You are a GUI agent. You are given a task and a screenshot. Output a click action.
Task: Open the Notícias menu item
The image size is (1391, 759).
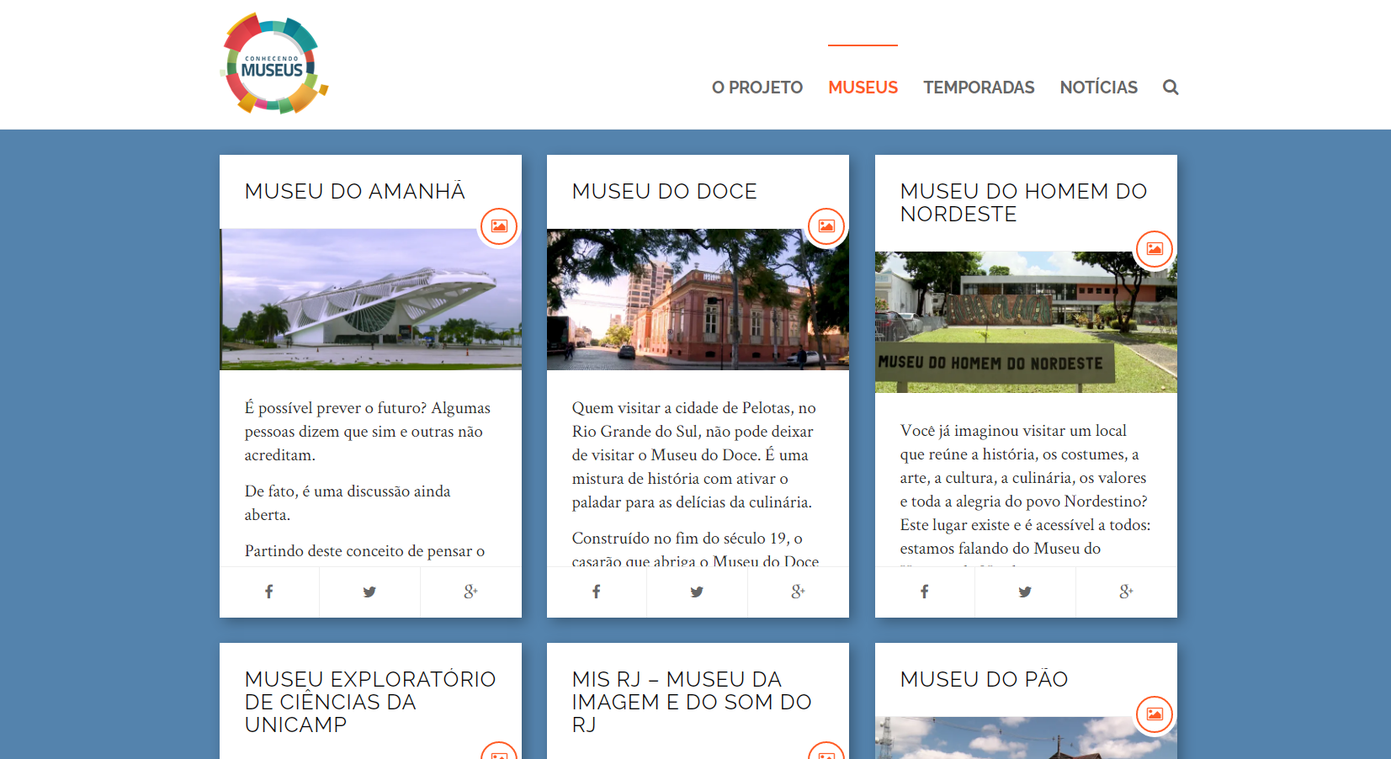coord(1098,88)
